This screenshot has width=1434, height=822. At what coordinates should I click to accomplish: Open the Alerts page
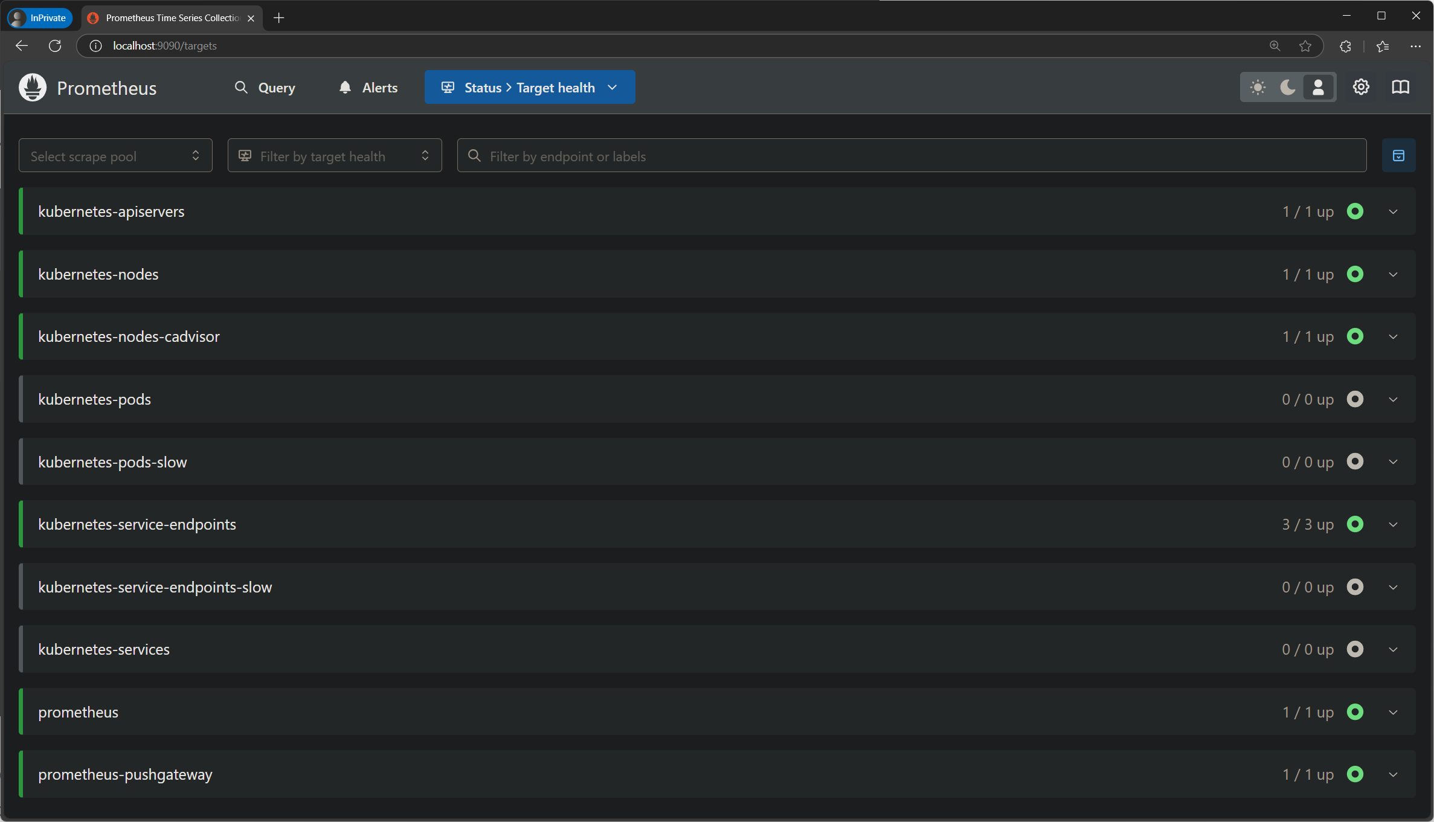368,88
